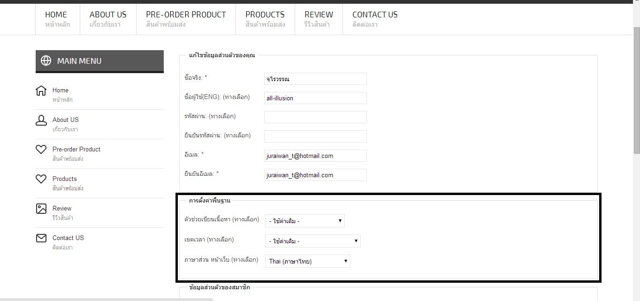The height and width of the screenshot is (301, 640).
Task: Go to PRE-ORDER PRODUCT in top navigation
Action: pyautogui.click(x=186, y=19)
